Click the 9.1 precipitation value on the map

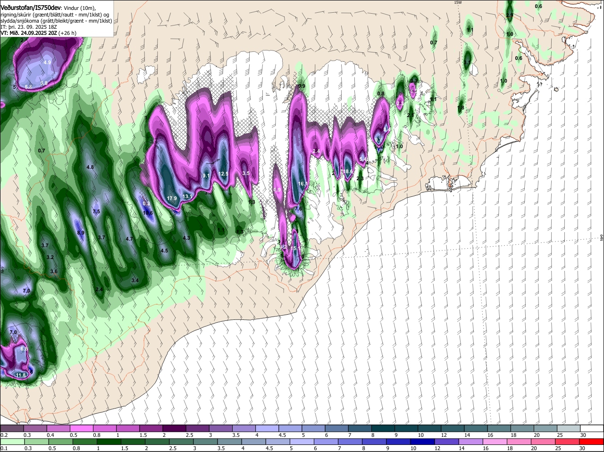tap(206, 176)
